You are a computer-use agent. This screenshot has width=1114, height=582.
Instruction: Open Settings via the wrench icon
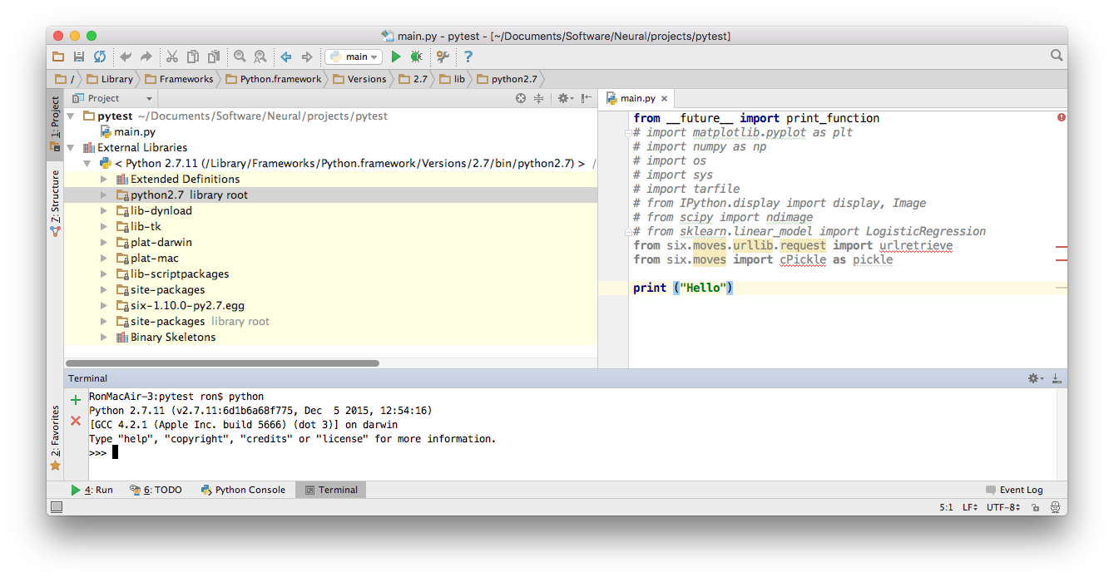point(443,57)
